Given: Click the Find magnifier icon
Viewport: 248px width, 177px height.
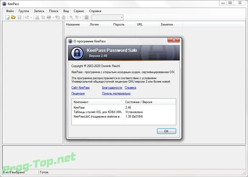Looking at the screenshot, I should (x=71, y=17).
